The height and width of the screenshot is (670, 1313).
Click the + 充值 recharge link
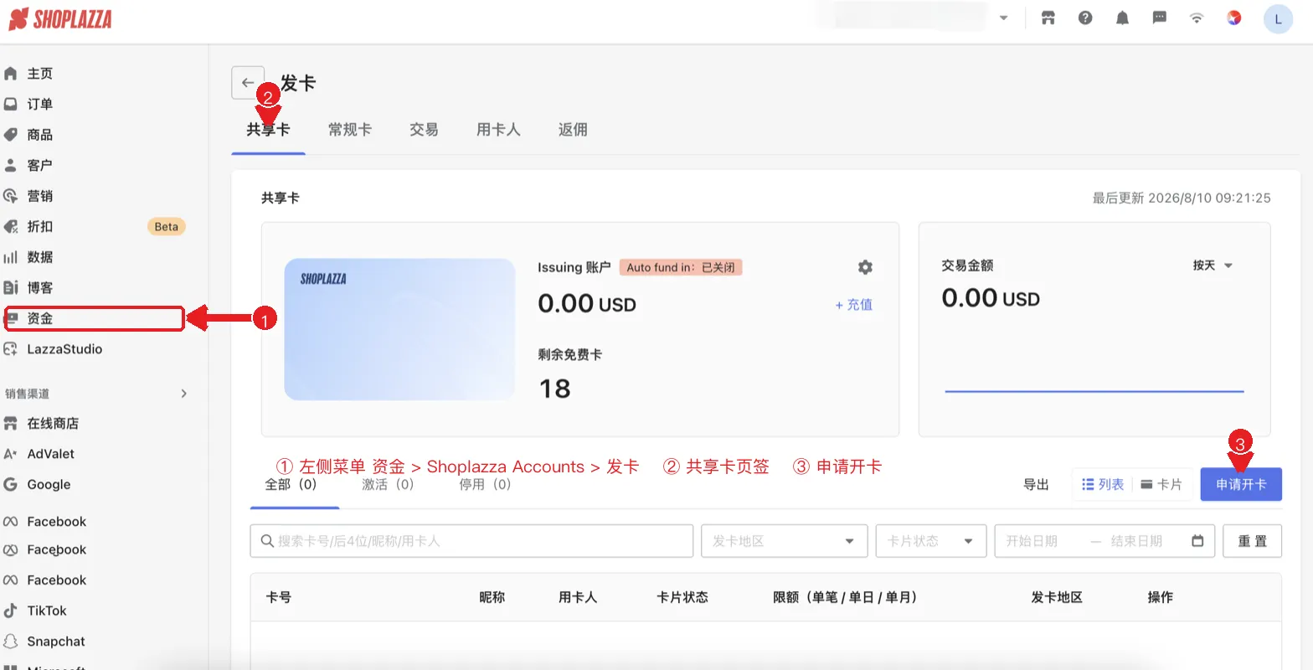point(853,305)
